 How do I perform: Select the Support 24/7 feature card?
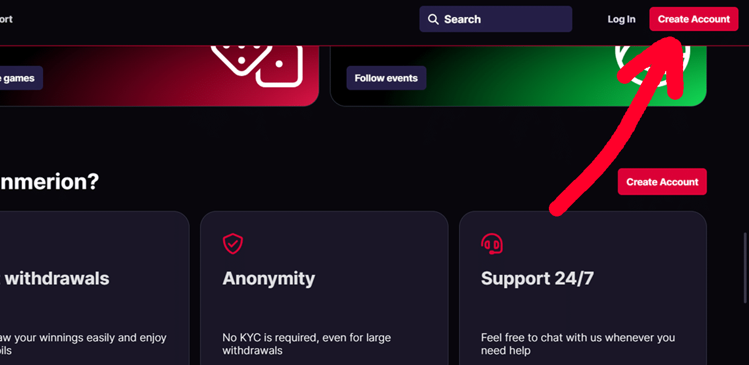(583, 288)
